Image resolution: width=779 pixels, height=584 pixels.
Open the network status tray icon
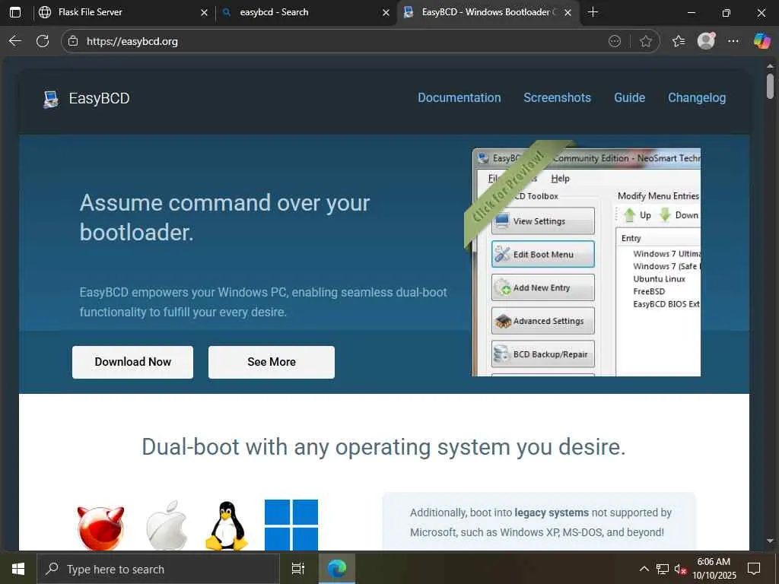[663, 569]
